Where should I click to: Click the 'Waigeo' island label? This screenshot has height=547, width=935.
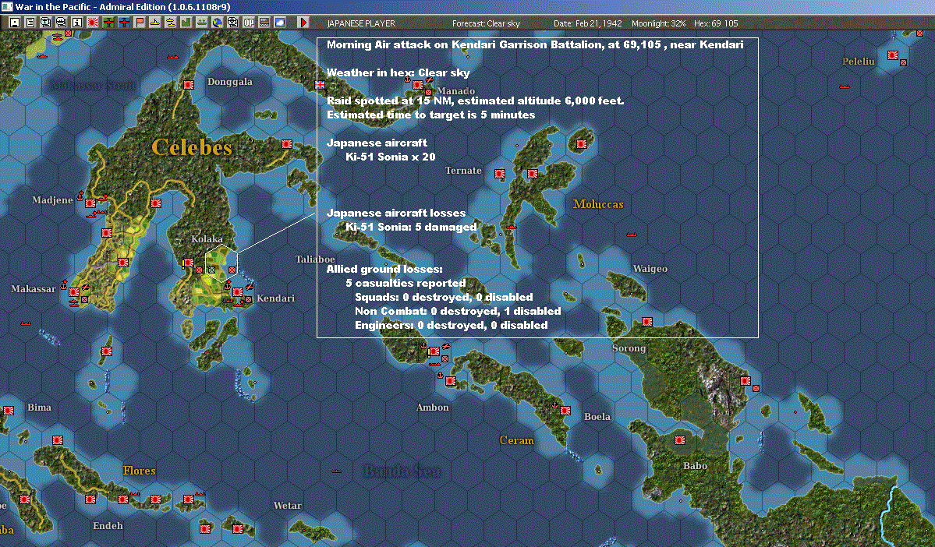pyautogui.click(x=650, y=269)
